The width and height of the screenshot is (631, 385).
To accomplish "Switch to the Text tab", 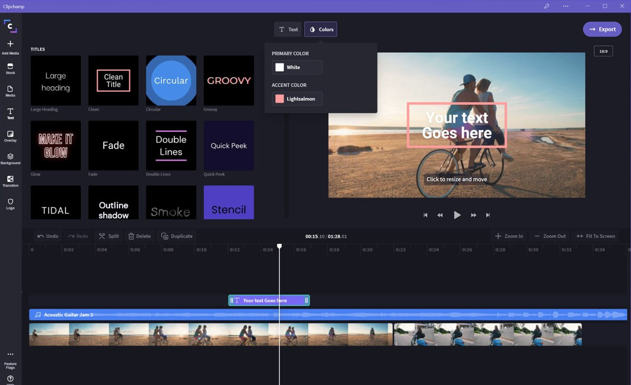I will 288,29.
